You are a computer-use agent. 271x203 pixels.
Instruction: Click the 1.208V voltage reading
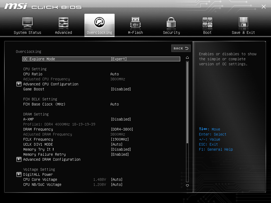tap(100, 184)
